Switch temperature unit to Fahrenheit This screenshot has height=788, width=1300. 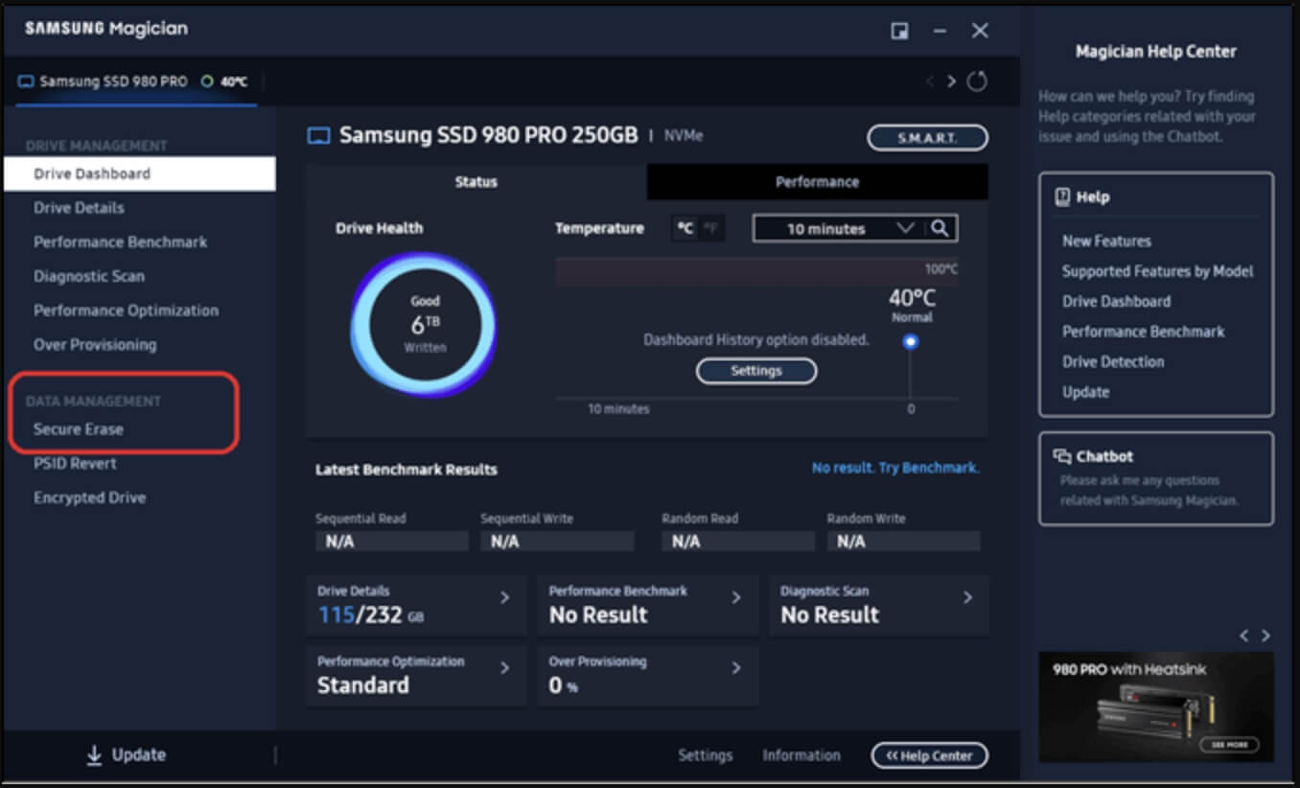coord(710,228)
